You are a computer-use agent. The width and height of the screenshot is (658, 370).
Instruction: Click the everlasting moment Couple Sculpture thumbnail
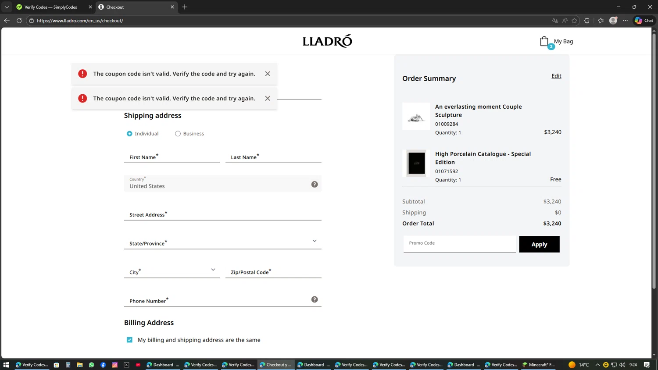[x=416, y=116]
